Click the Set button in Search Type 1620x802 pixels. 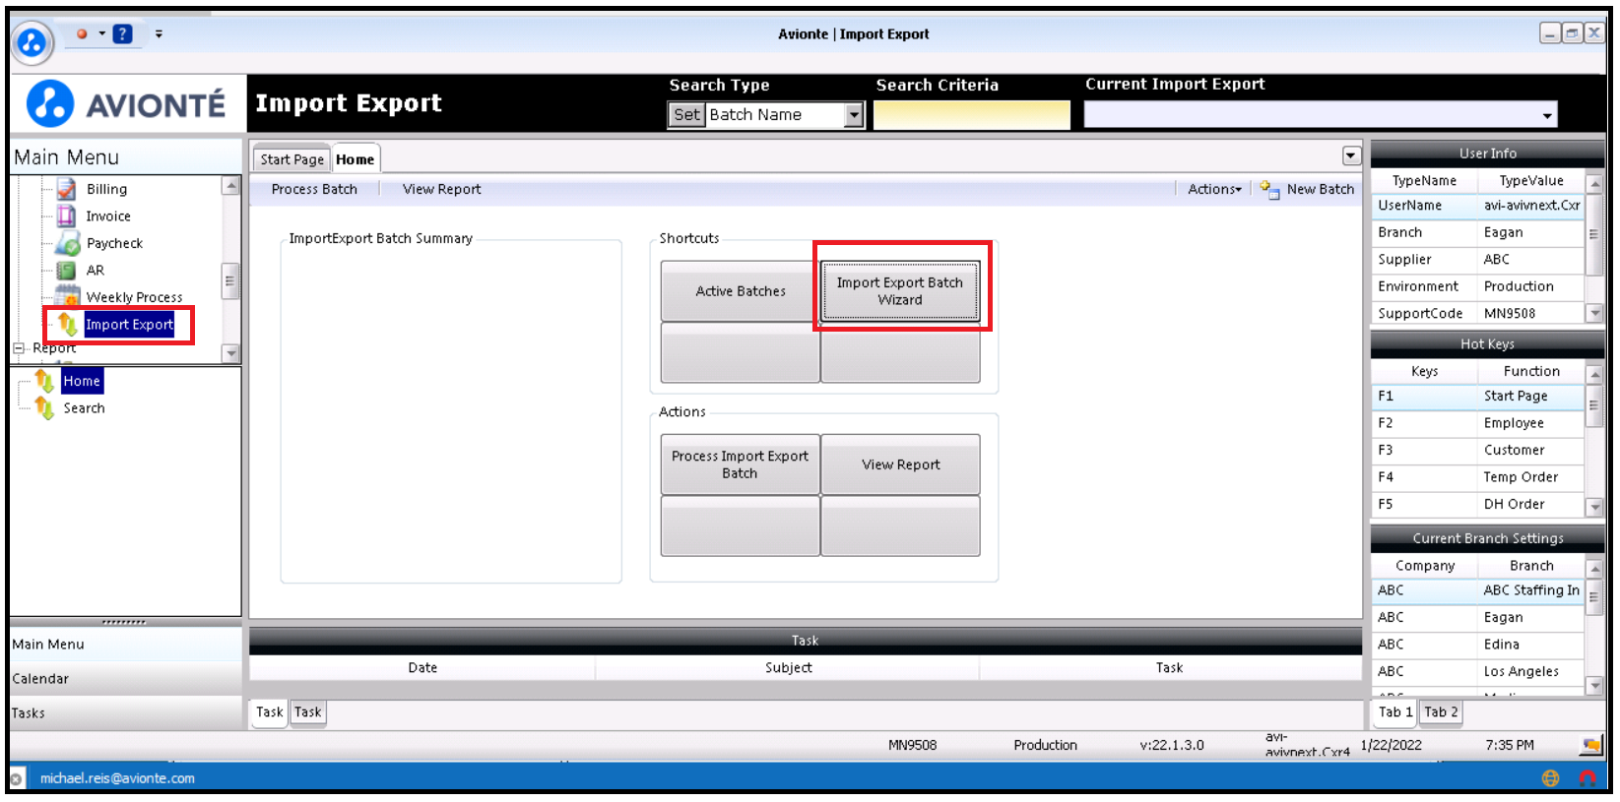(687, 115)
